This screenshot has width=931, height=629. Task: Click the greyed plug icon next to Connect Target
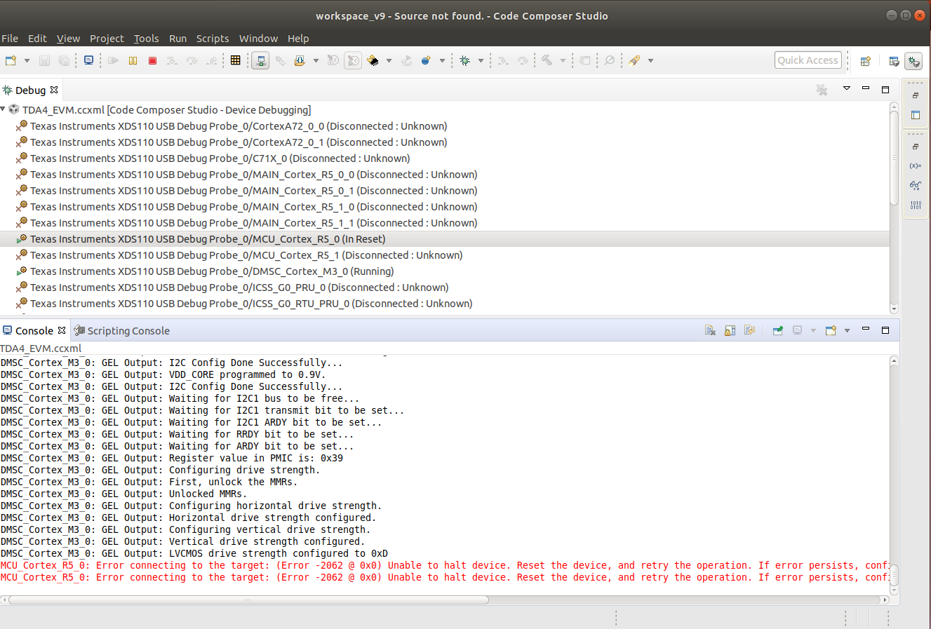280,61
